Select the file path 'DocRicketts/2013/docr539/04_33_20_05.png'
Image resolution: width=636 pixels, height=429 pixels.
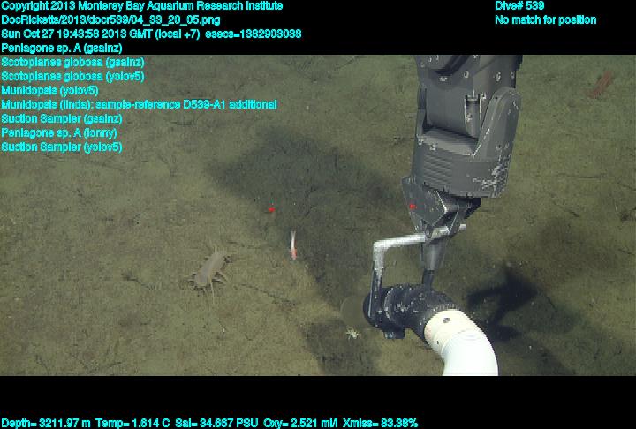click(x=110, y=20)
